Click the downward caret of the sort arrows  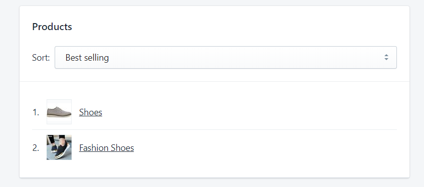[386, 59]
